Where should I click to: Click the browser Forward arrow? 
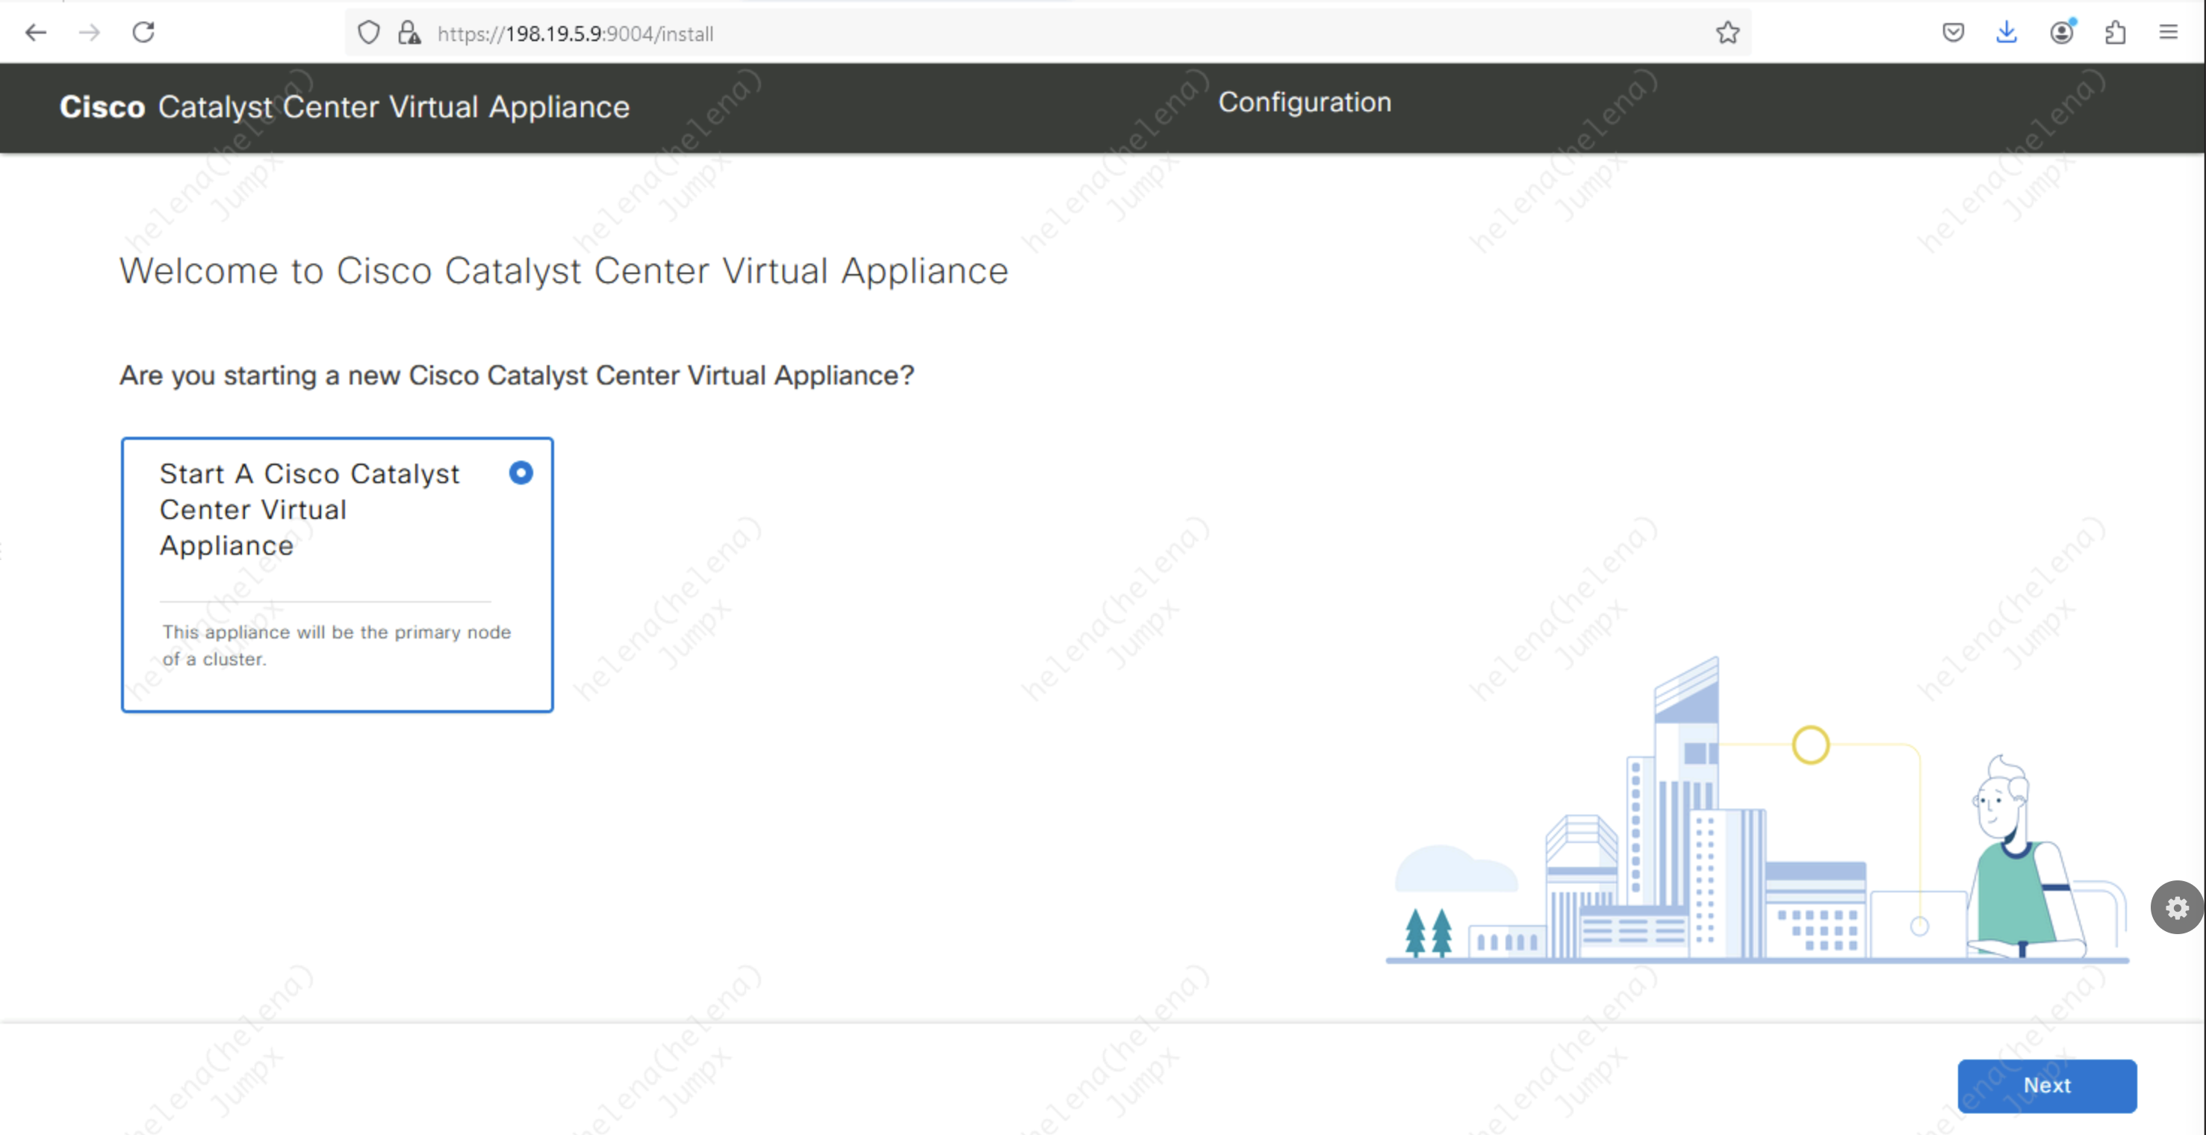[89, 33]
